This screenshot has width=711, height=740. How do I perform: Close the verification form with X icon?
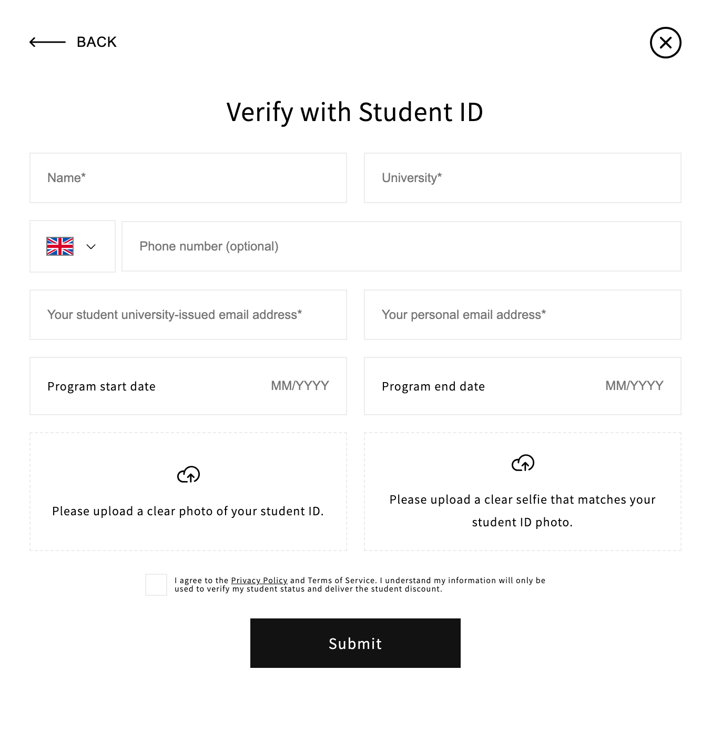tap(665, 43)
